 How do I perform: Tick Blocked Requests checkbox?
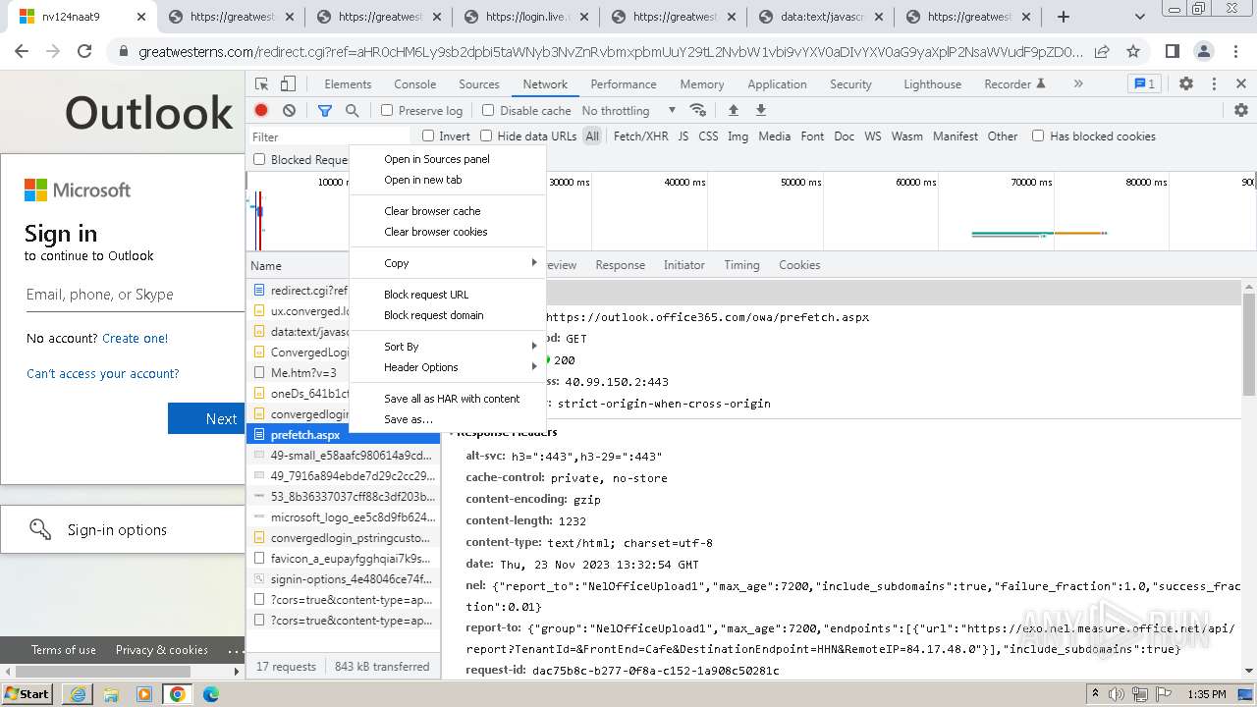click(259, 159)
